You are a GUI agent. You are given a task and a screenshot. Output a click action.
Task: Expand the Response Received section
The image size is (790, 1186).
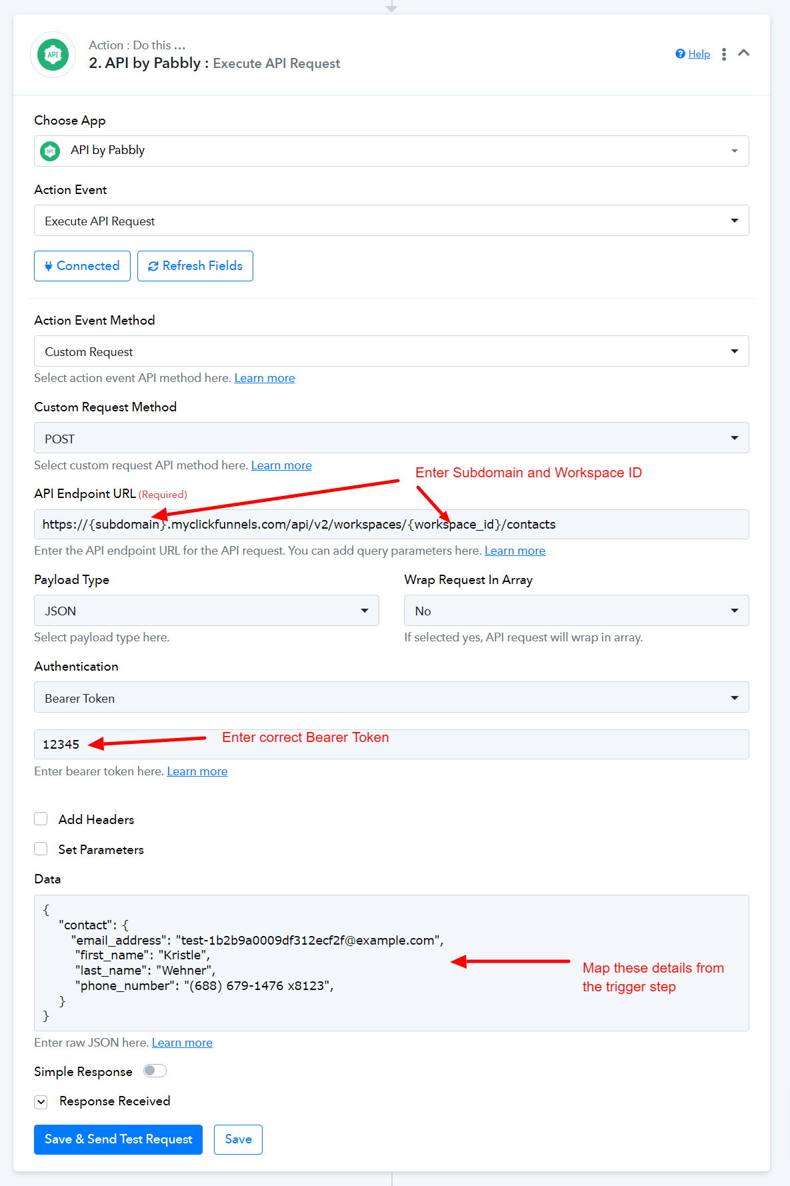coord(41,1102)
